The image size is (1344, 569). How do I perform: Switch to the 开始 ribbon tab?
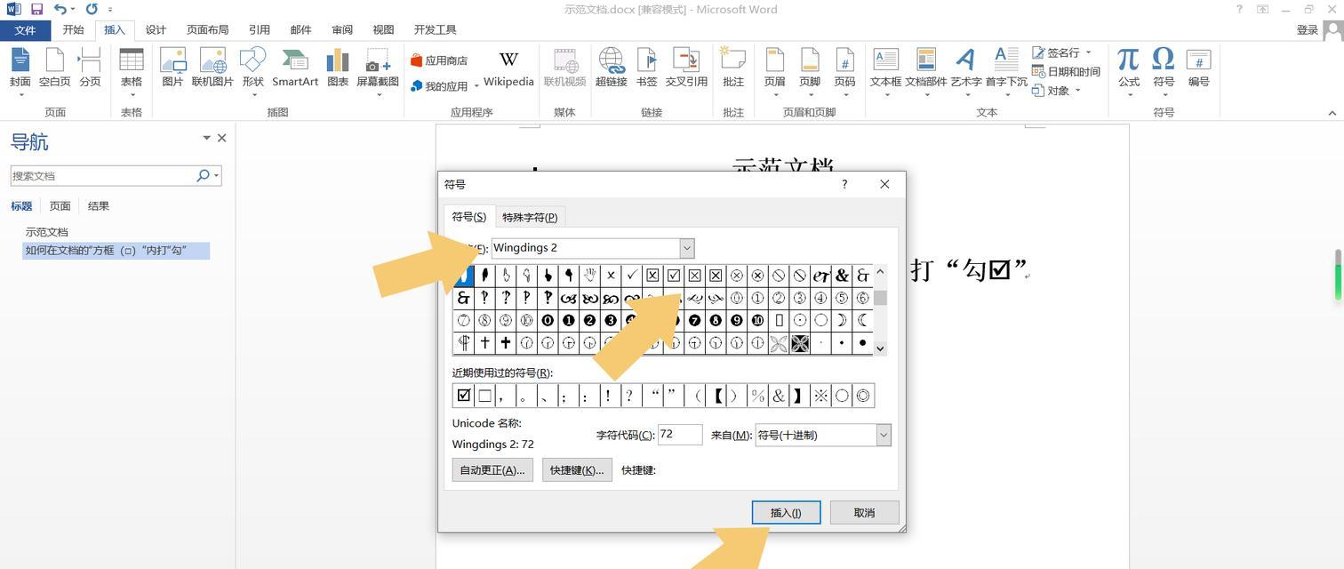pyautogui.click(x=73, y=29)
